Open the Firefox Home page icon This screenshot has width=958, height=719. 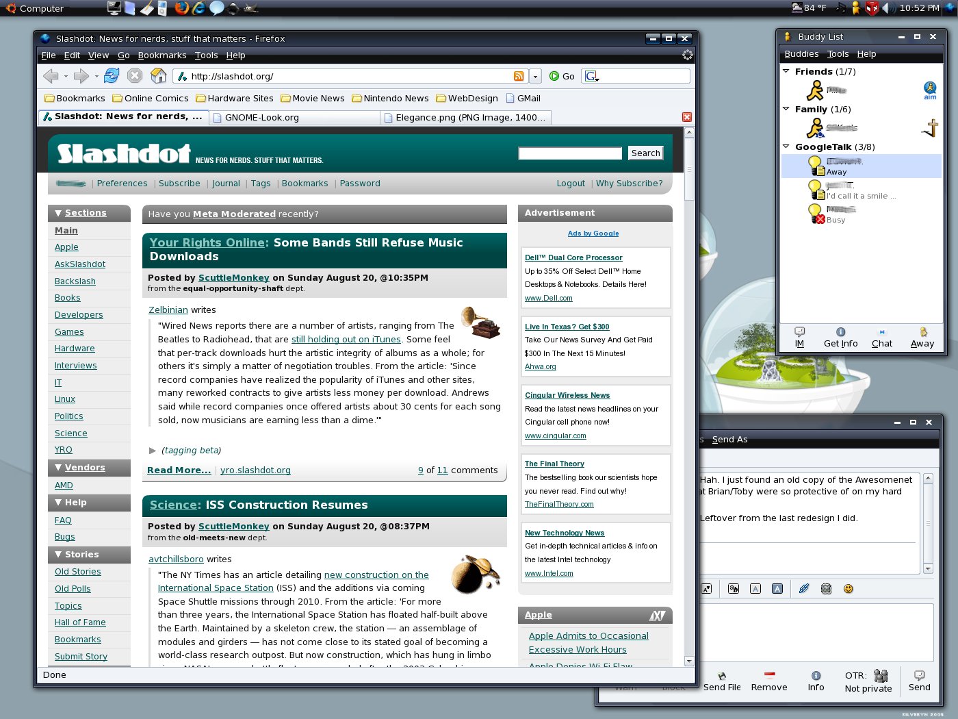(159, 75)
